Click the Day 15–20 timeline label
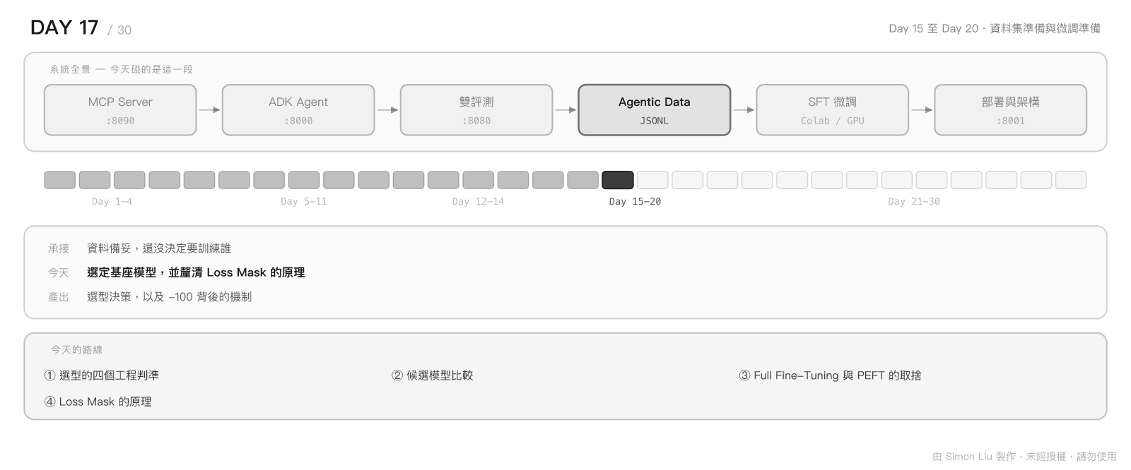 pos(635,202)
